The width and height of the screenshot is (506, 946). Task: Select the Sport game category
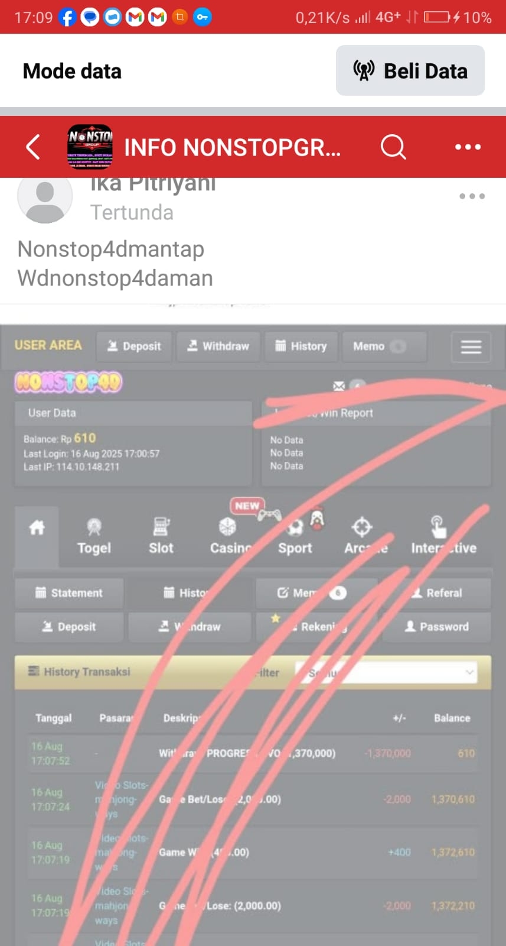(295, 536)
